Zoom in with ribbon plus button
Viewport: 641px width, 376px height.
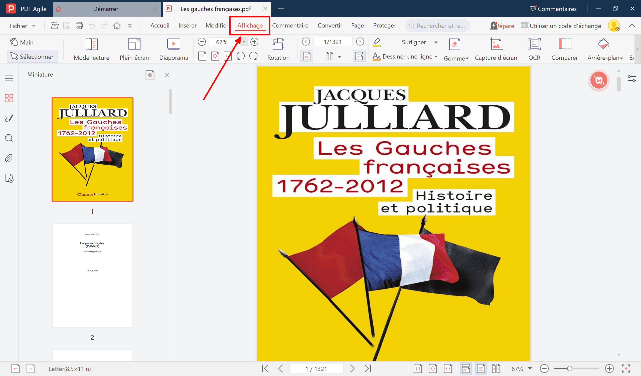coord(254,42)
